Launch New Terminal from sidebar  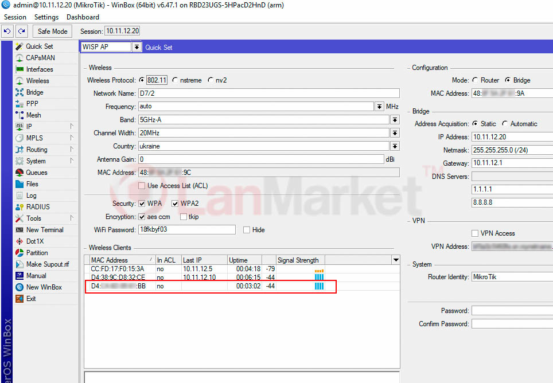(45, 230)
